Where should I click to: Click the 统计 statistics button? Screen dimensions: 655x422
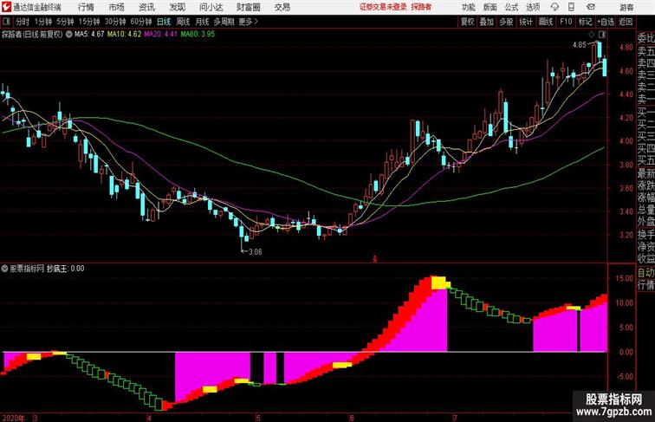click(x=526, y=22)
